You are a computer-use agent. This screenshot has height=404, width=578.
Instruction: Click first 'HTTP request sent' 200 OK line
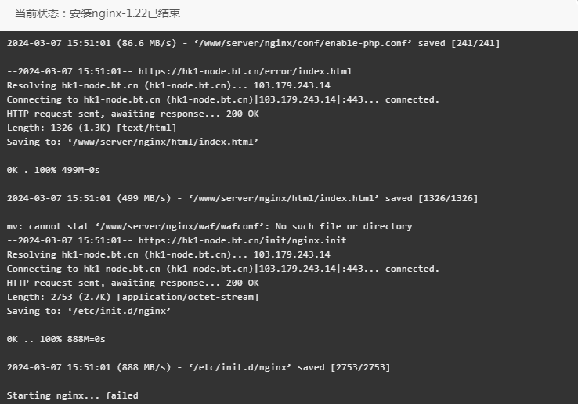[x=132, y=114]
